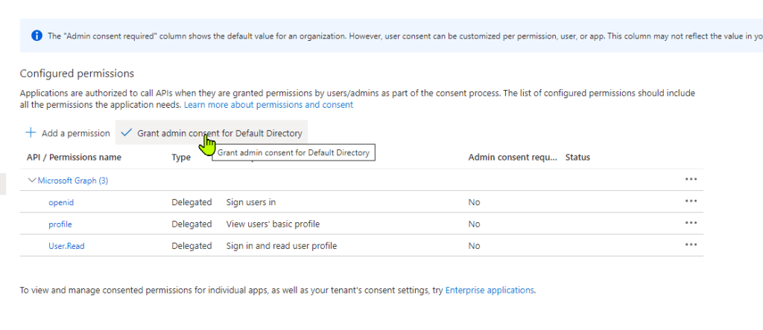763x330 pixels.
Task: Open the ellipsis menu for profile permission
Action: point(691,223)
